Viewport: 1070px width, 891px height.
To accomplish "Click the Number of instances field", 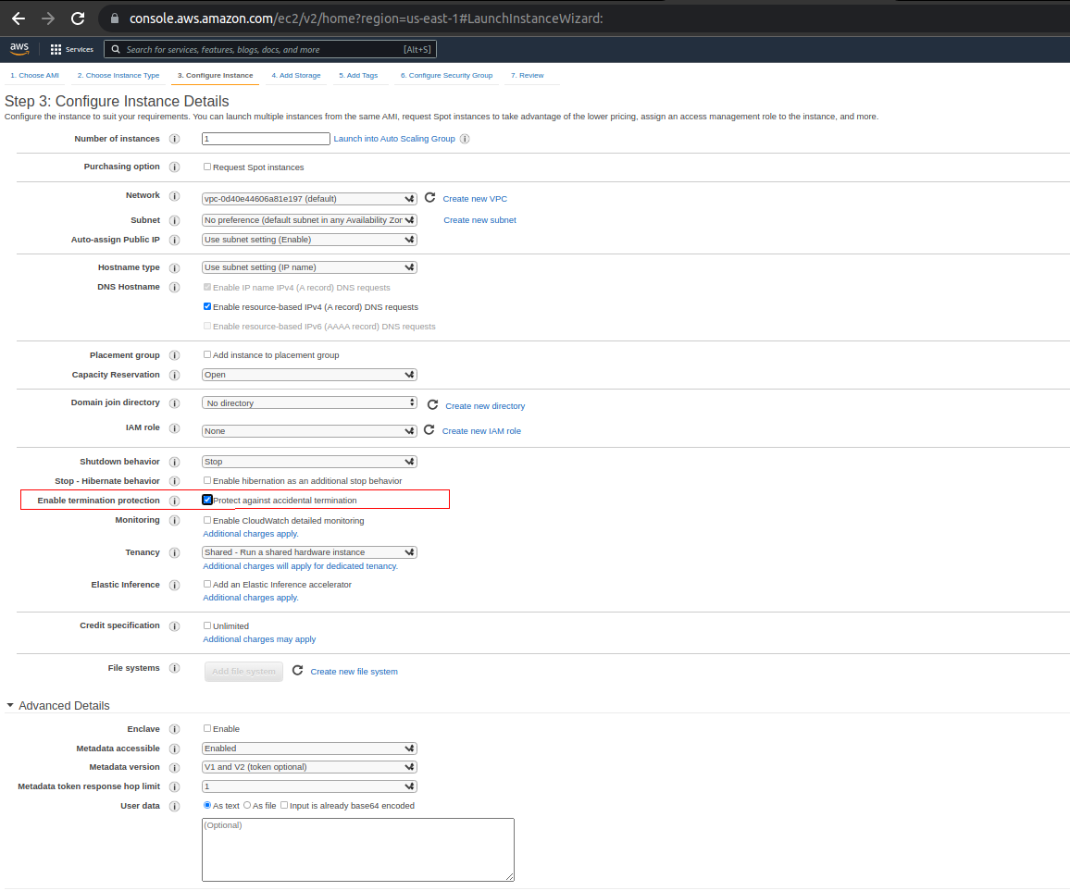I will click(x=267, y=139).
